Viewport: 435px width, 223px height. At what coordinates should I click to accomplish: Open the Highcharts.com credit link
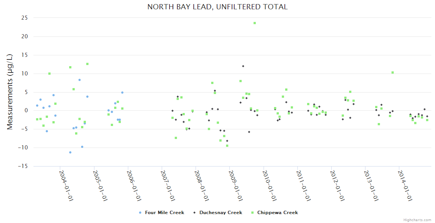click(x=417, y=220)
